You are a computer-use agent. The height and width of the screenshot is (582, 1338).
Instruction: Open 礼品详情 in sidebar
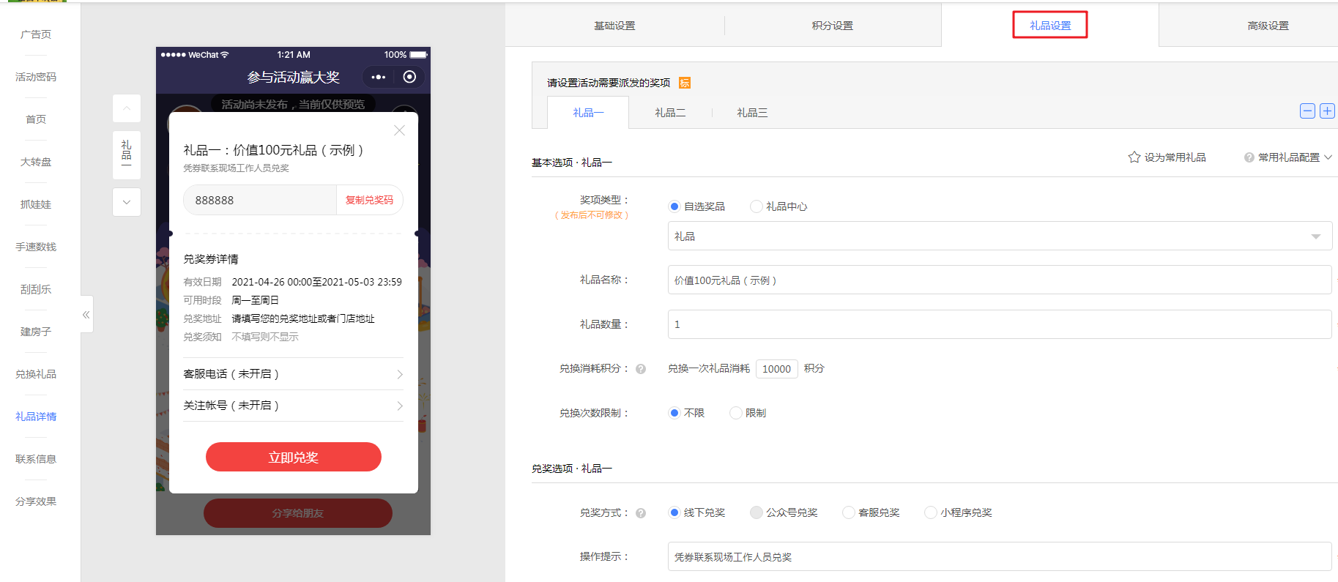(x=36, y=417)
